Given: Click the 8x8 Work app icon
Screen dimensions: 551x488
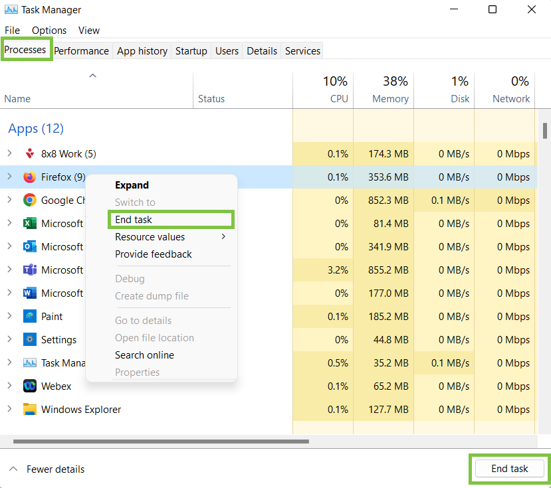Looking at the screenshot, I should pyautogui.click(x=29, y=154).
